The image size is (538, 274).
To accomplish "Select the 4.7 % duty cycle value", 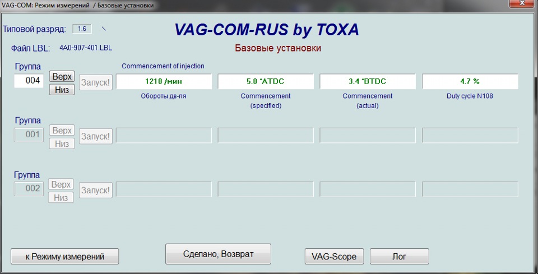I will click(470, 82).
